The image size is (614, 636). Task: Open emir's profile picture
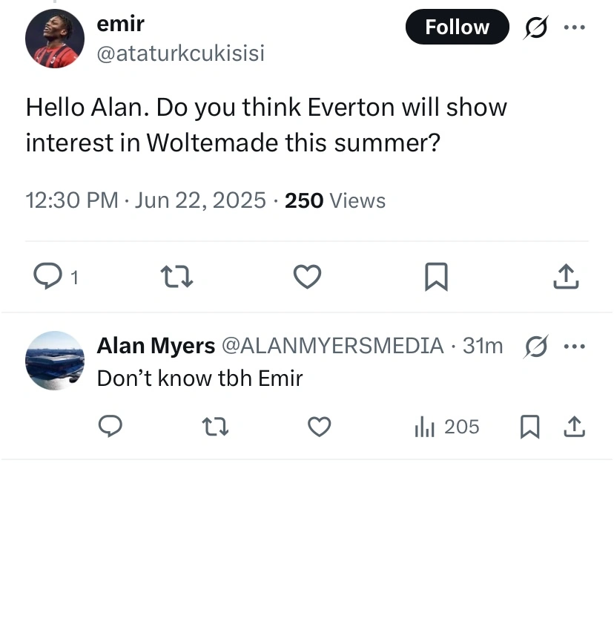point(55,39)
